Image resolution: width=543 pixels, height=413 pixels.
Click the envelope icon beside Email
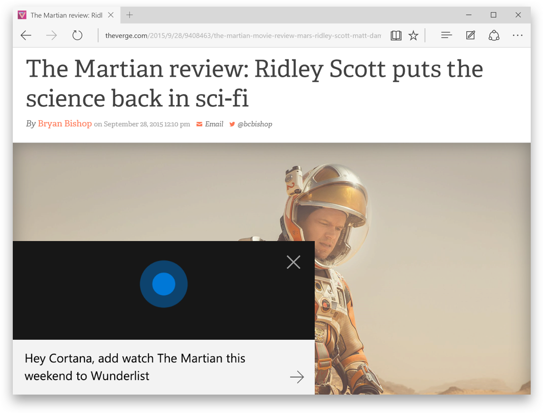(199, 124)
